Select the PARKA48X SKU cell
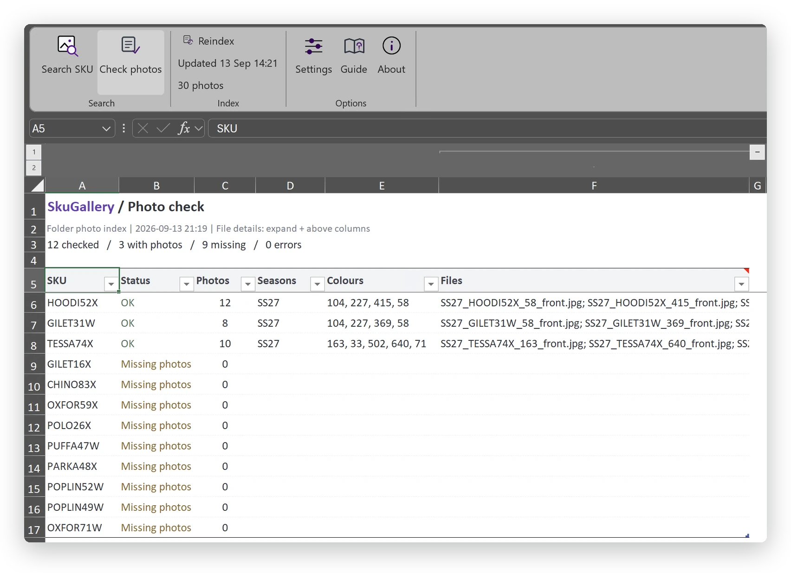 (82, 466)
